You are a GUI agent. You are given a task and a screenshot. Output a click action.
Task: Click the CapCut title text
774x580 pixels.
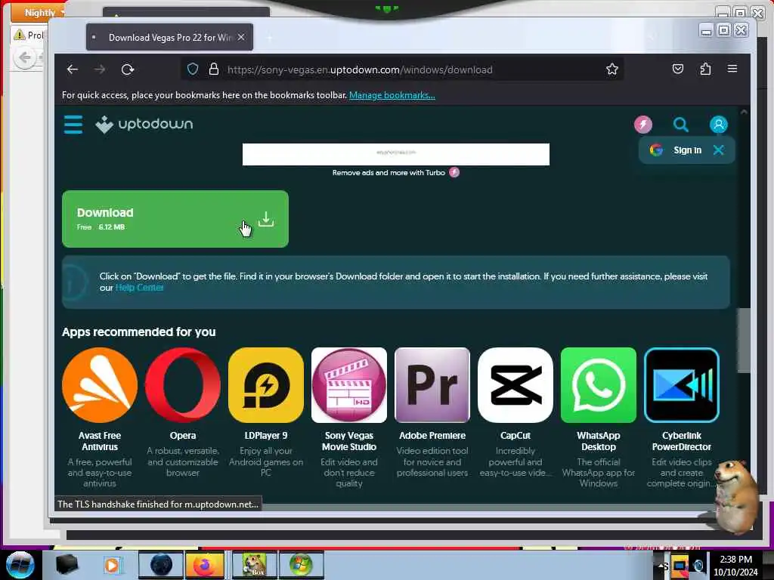(x=515, y=436)
